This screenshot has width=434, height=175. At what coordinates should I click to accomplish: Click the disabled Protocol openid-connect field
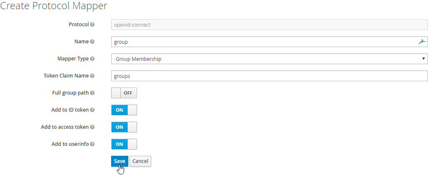click(x=269, y=25)
